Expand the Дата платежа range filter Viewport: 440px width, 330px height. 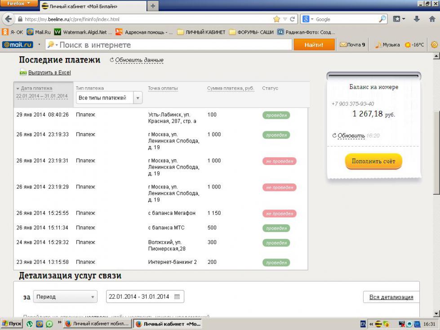tap(41, 92)
